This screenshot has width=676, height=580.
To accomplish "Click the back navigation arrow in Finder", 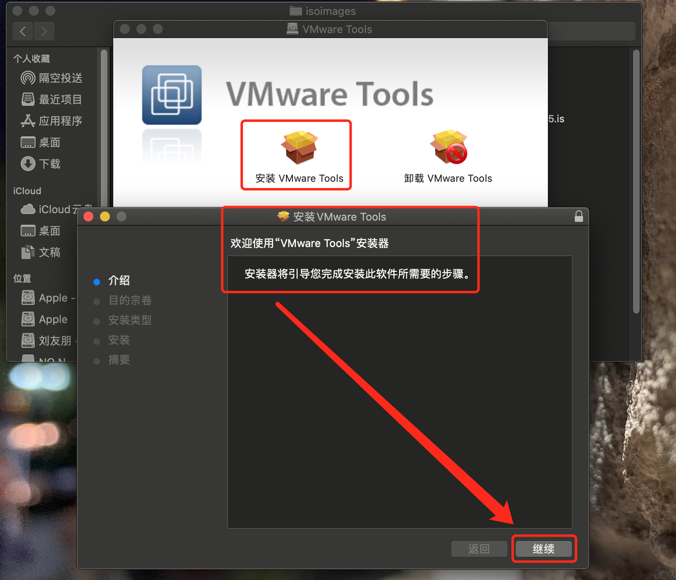I will 22,31.
